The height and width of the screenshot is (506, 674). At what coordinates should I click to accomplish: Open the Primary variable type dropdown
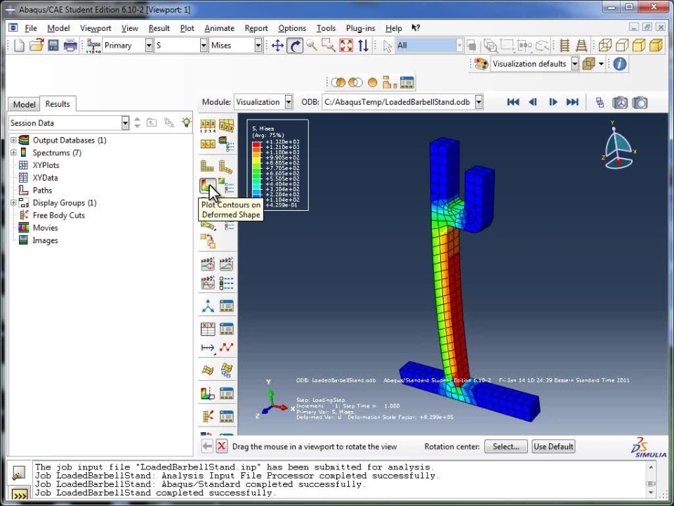[x=148, y=45]
